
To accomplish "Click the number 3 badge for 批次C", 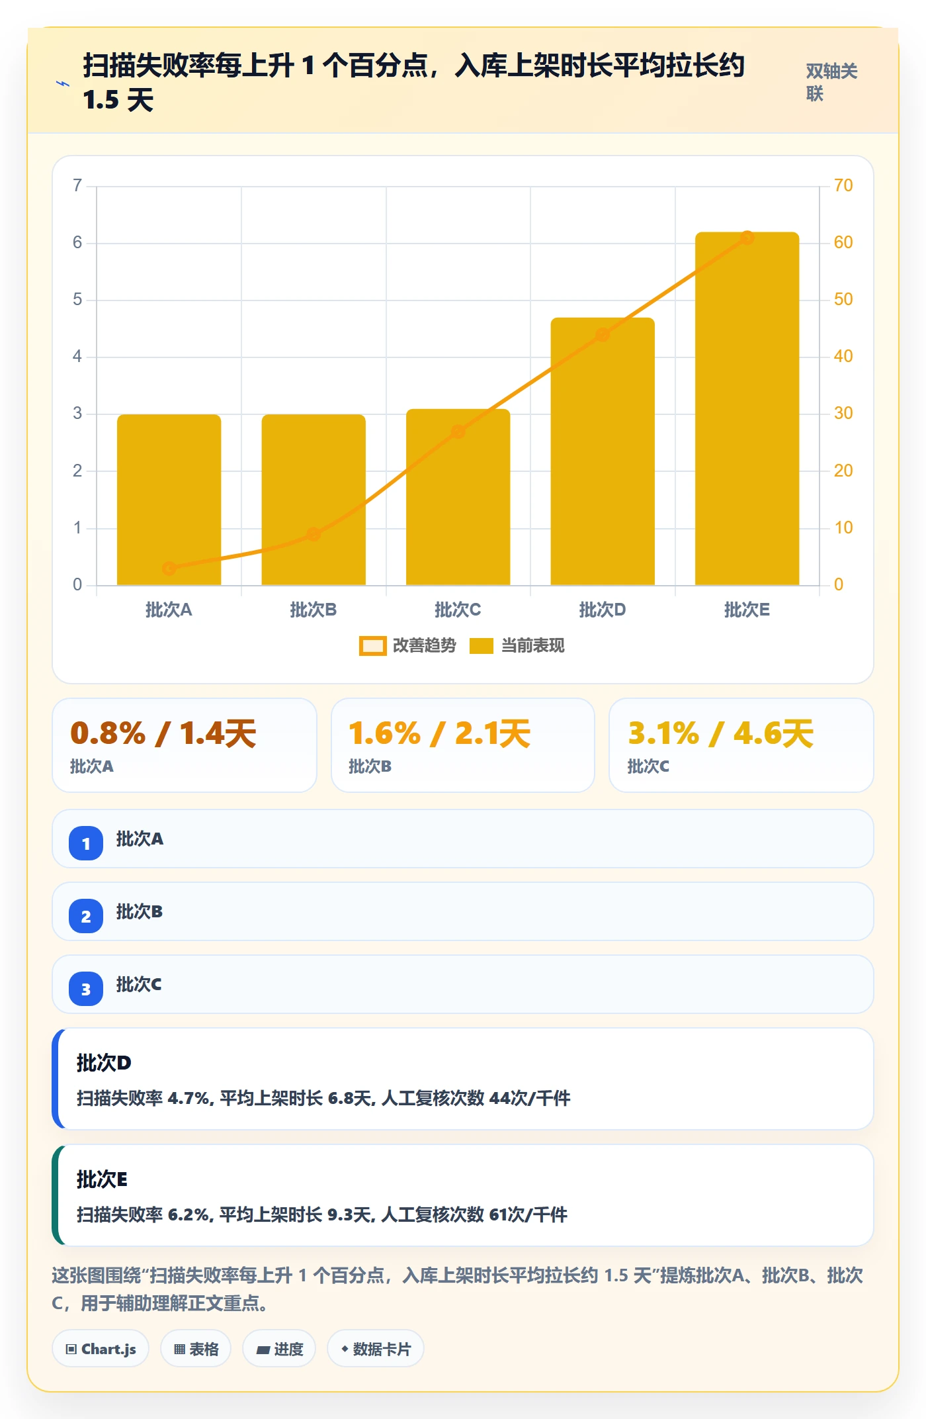I will pyautogui.click(x=86, y=989).
